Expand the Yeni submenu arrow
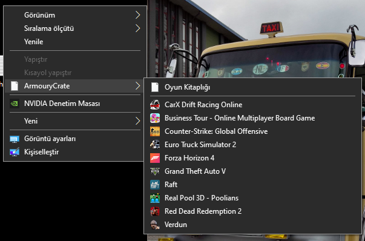The image size is (365, 241). coord(138,121)
